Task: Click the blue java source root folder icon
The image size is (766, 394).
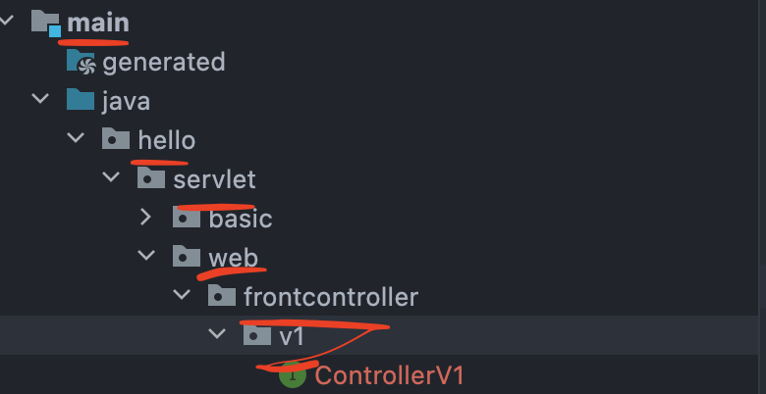Action: 81,99
